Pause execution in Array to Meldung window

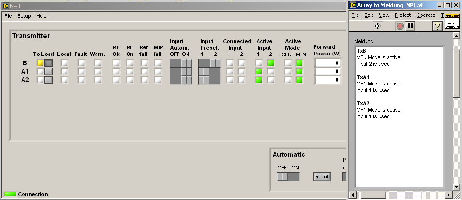coord(410,26)
